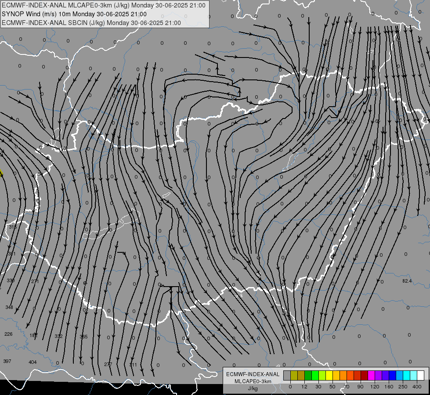Click the 12 tick label on the legend
Image resolution: width=430 pixels, height=395 pixels.
click(x=304, y=387)
